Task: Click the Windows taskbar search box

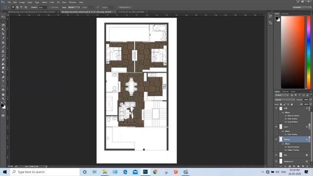Action: pyautogui.click(x=45, y=172)
